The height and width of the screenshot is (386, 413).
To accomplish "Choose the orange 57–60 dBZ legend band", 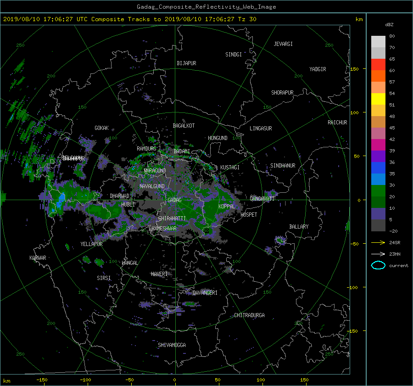I will [378, 76].
